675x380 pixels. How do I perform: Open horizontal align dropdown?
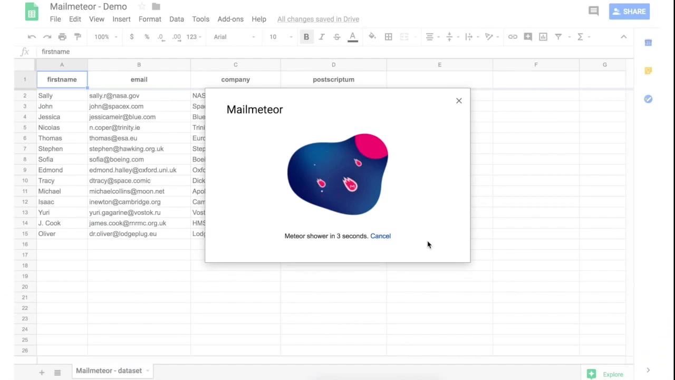432,37
